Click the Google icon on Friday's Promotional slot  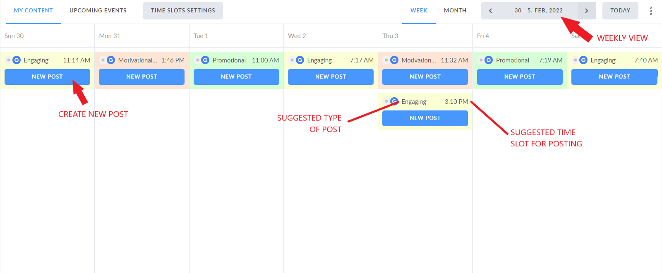[489, 60]
